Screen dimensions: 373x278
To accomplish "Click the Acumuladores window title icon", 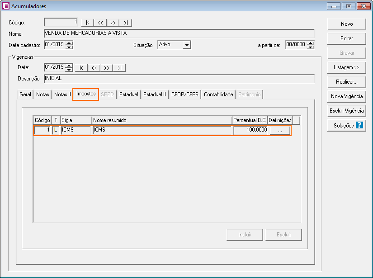I will [5, 6].
